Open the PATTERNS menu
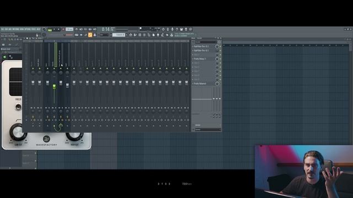353x198 pixels. tap(16, 29)
